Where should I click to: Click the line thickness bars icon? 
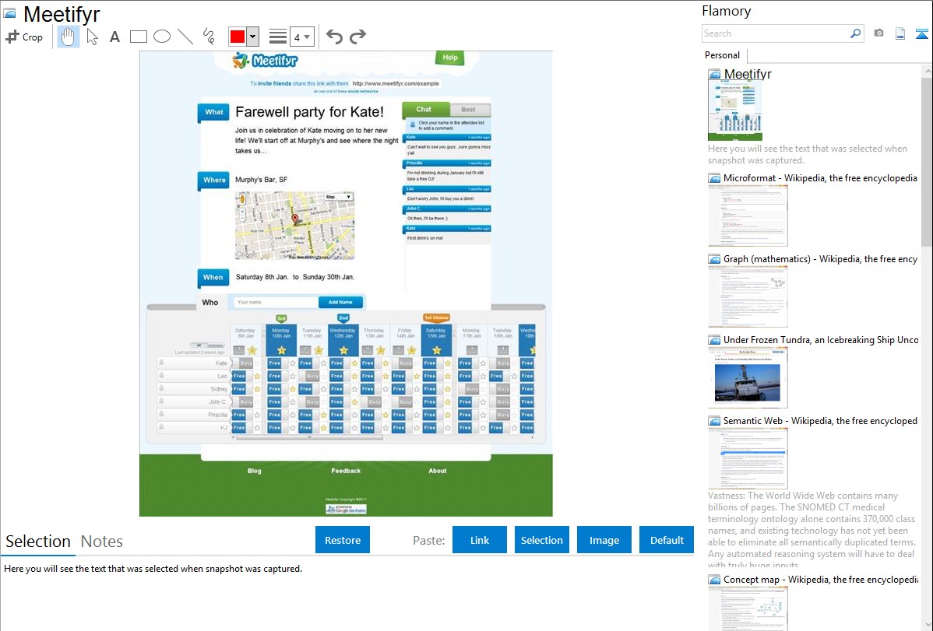[278, 37]
